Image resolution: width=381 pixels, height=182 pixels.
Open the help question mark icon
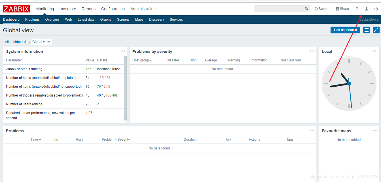[357, 9]
